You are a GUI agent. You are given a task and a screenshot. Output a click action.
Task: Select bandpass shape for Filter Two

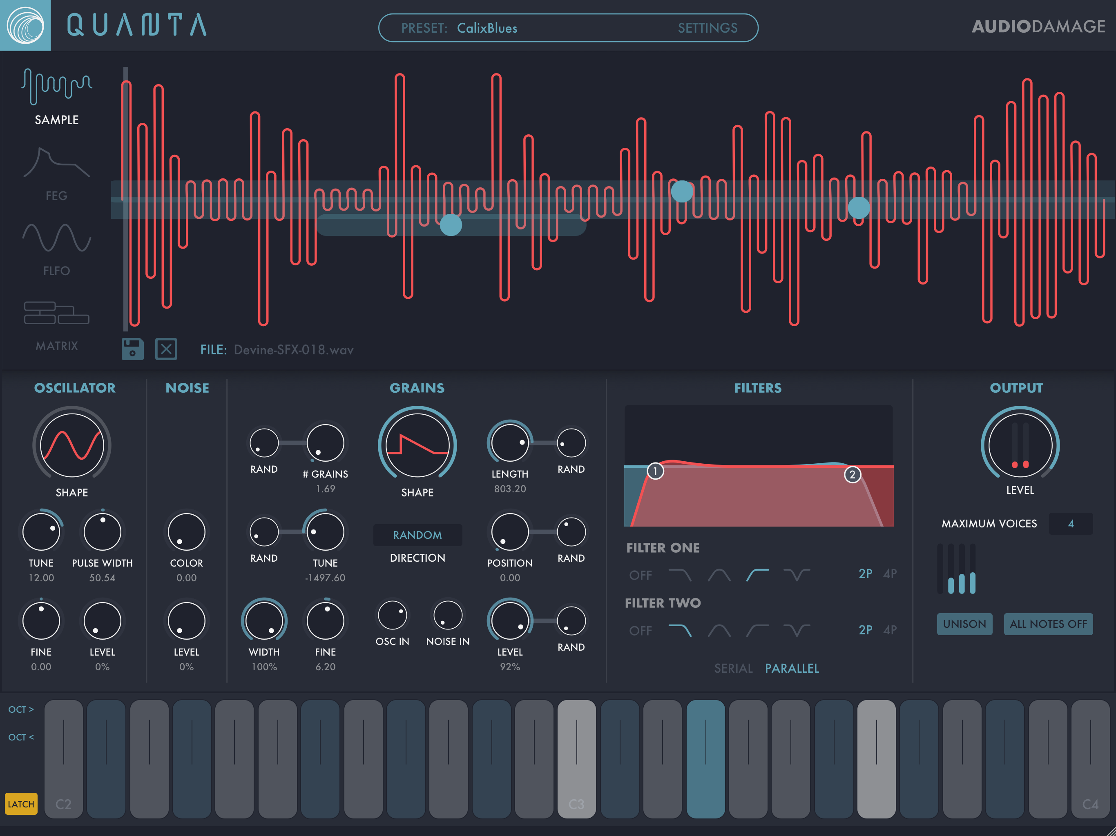719,630
